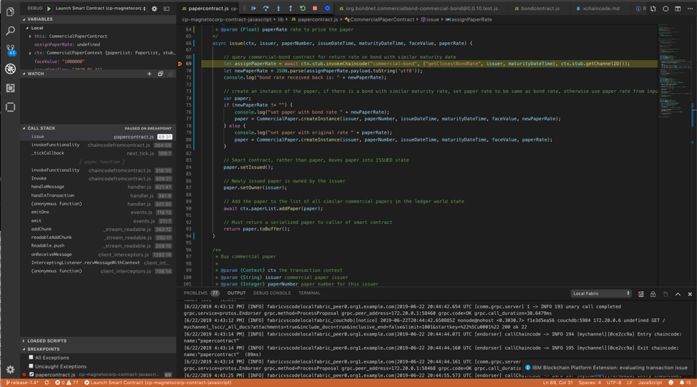697x387 pixels.
Task: Switch to the bondcontract.js editor tab
Action: point(540,9)
